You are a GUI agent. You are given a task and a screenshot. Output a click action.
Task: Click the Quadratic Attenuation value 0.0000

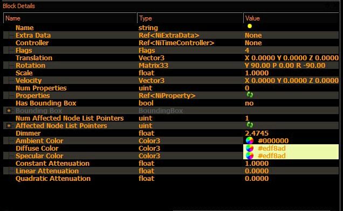257,179
